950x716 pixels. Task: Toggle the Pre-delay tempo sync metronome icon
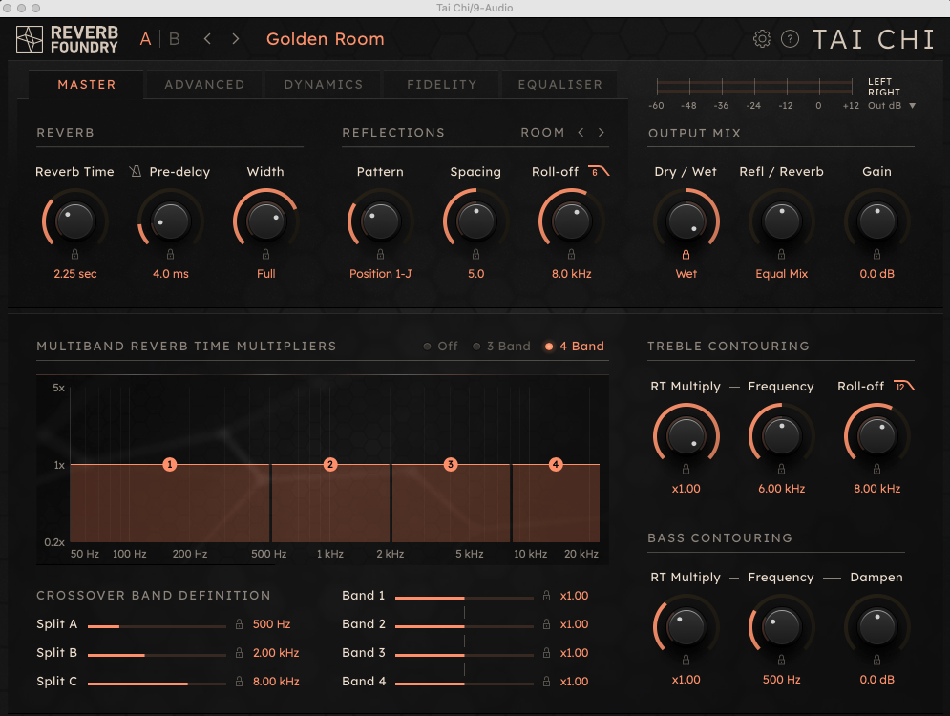(136, 172)
